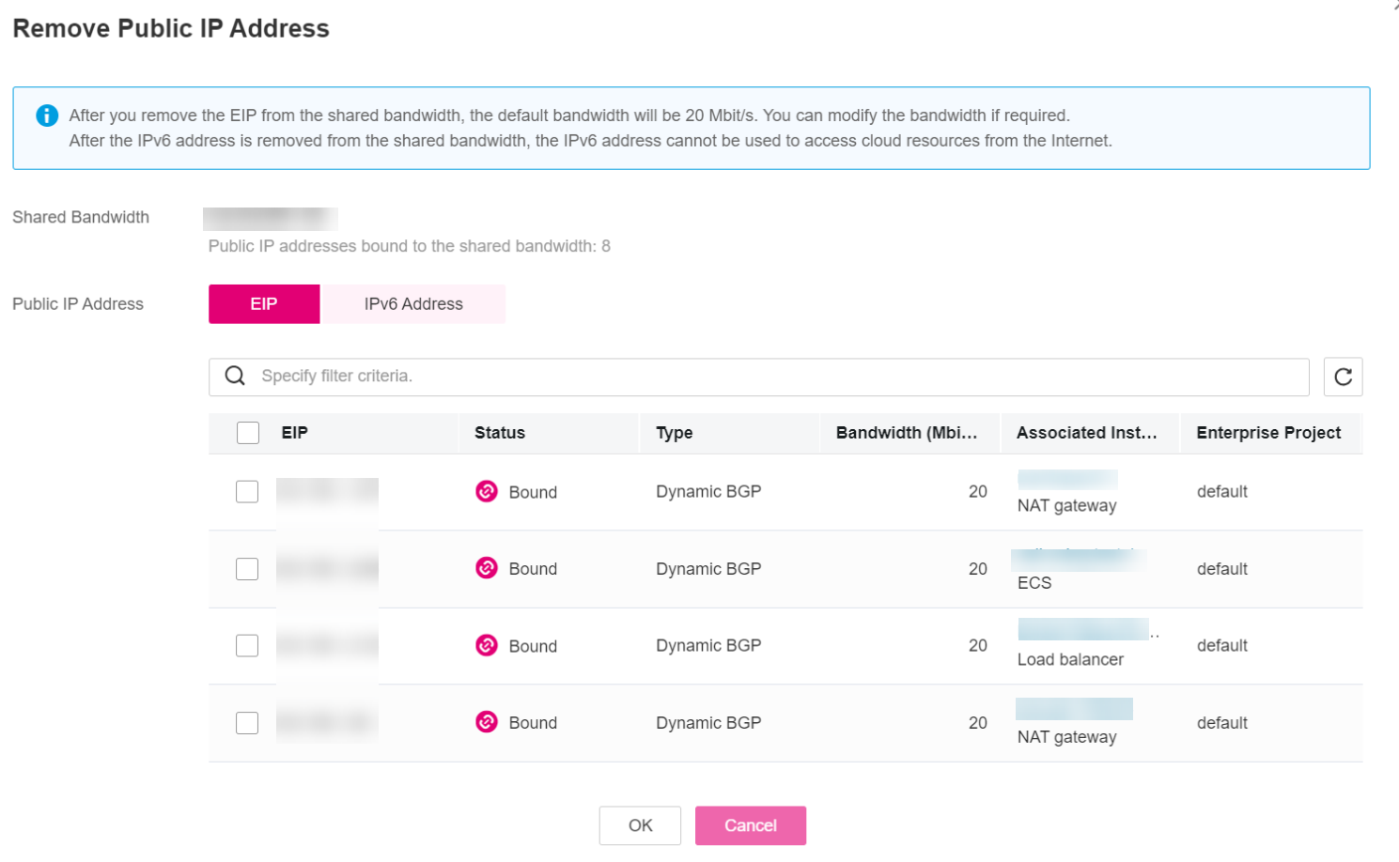This screenshot has height=862, width=1399.
Task: Switch to the IPv6 Address tab
Action: point(413,304)
